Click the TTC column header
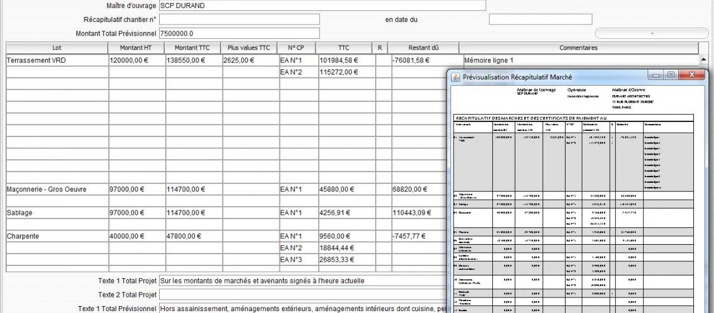The width and height of the screenshot is (714, 313). pos(344,48)
